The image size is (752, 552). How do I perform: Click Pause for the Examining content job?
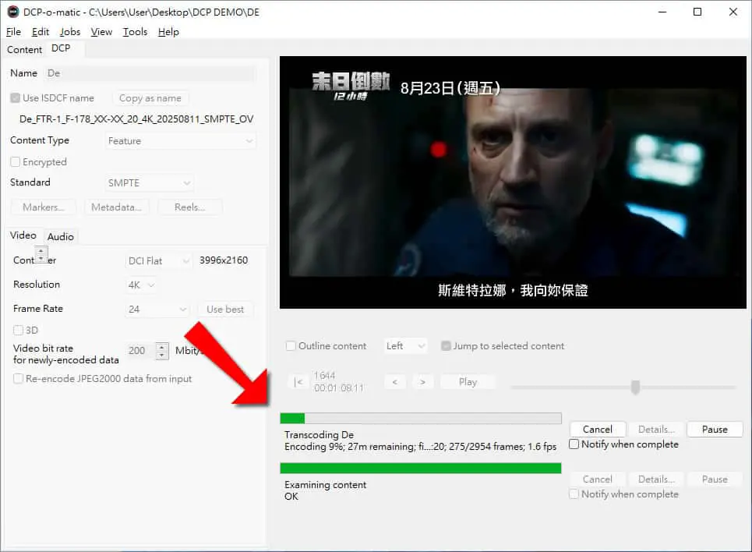(x=715, y=479)
